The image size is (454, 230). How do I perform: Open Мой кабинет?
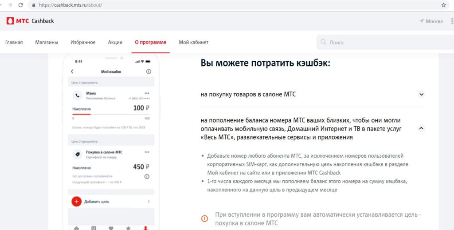[193, 42]
